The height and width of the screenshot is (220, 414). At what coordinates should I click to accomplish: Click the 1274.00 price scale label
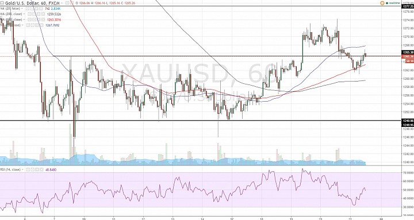click(x=408, y=20)
